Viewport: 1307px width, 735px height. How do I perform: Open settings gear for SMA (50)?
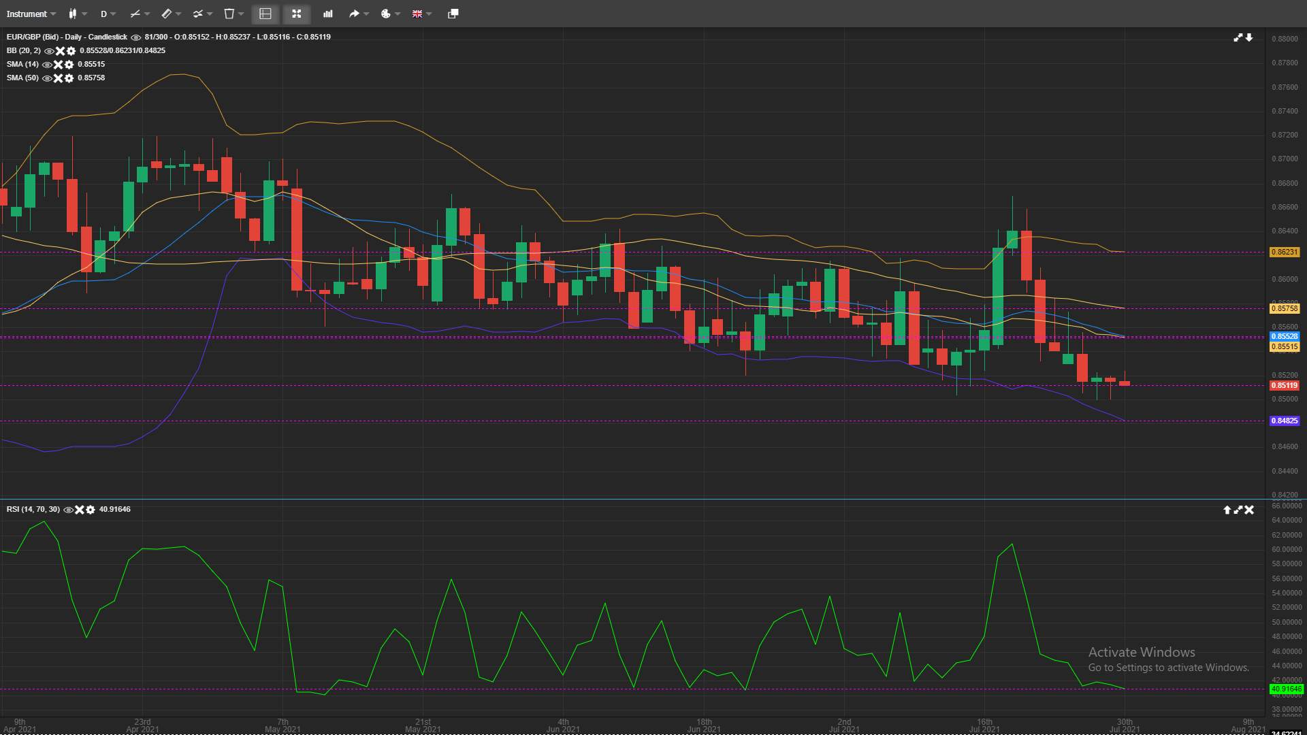(69, 78)
